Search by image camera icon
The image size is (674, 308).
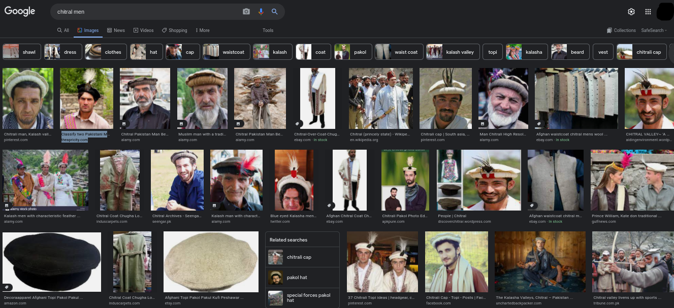(x=246, y=12)
